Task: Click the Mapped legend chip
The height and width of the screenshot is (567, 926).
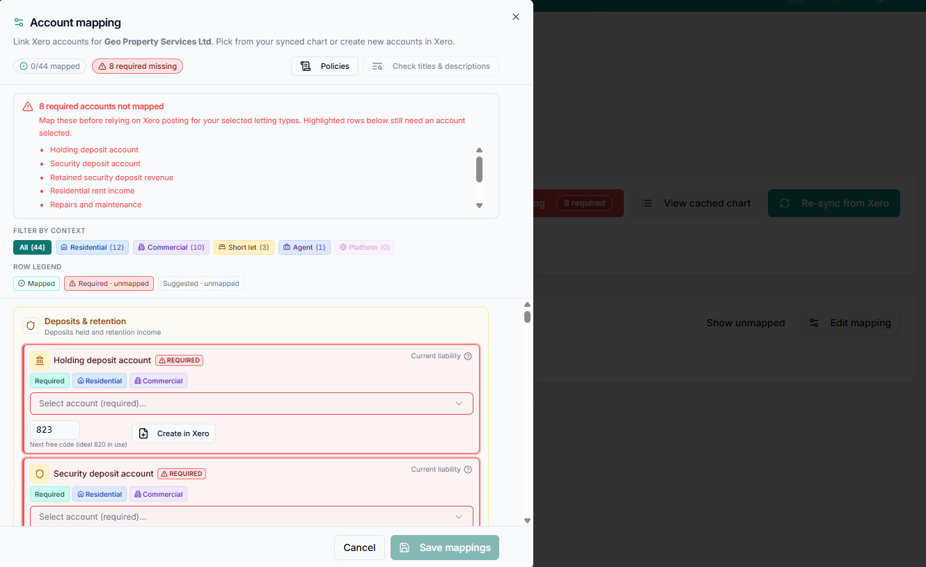Action: (36, 283)
